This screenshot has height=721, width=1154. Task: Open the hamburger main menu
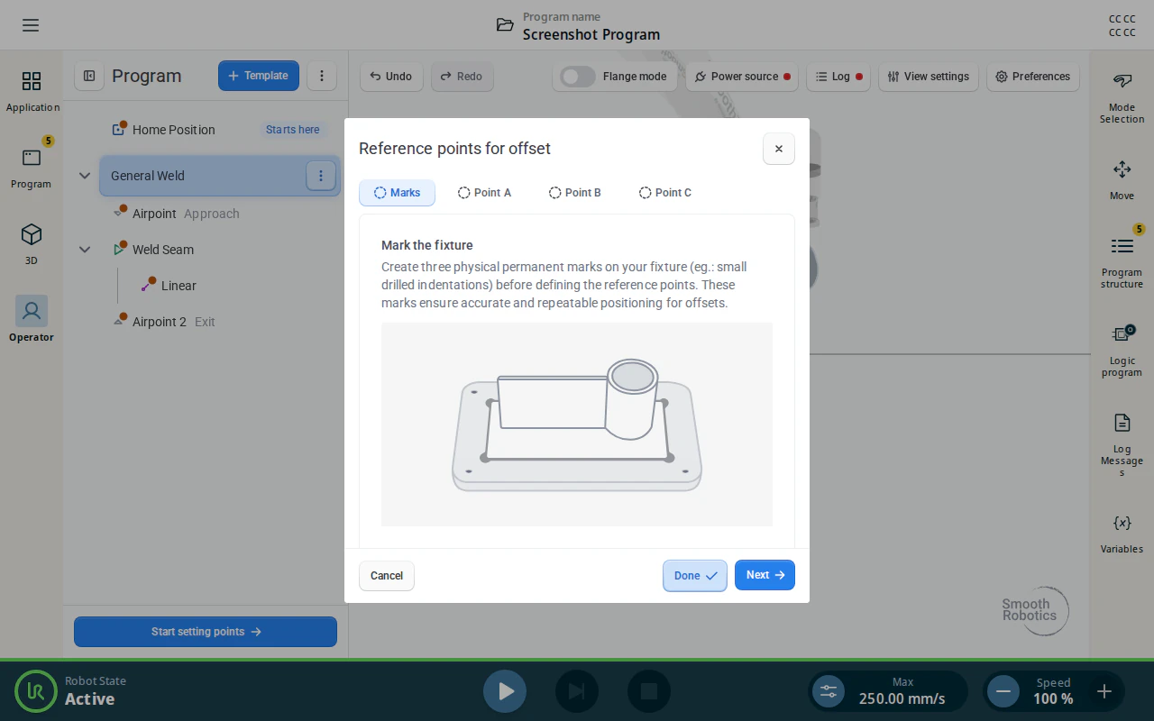pyautogui.click(x=31, y=25)
